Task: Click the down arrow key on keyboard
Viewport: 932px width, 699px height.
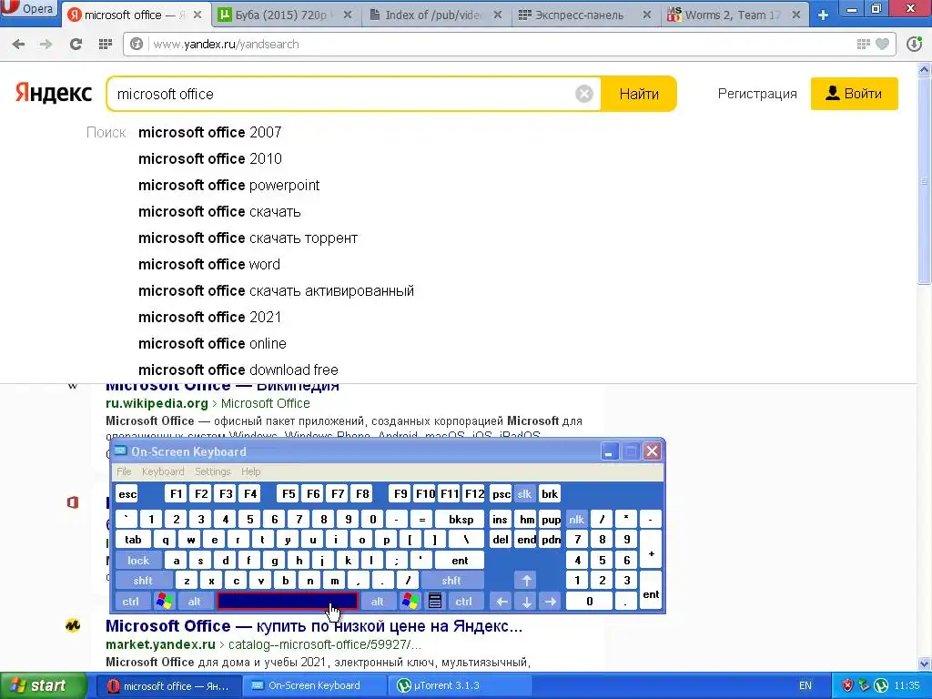Action: [x=526, y=602]
